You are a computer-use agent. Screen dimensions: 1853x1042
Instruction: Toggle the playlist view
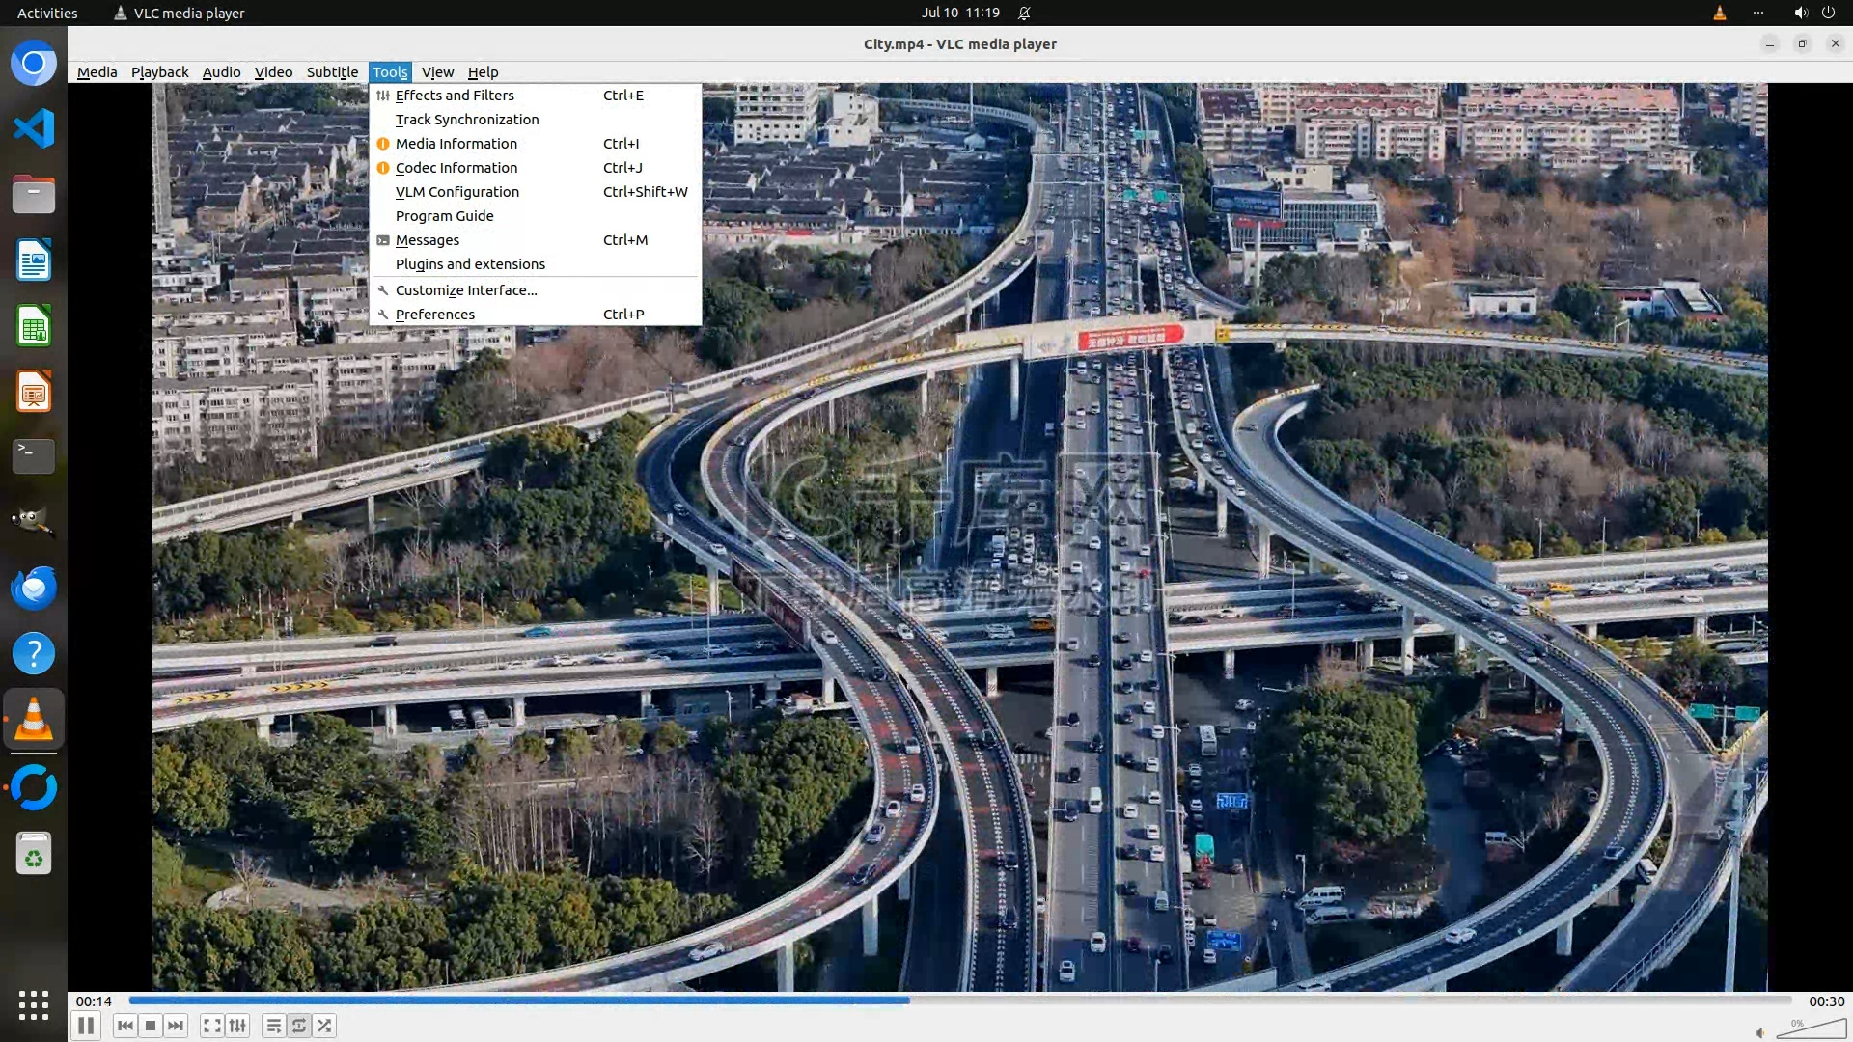(x=274, y=1026)
